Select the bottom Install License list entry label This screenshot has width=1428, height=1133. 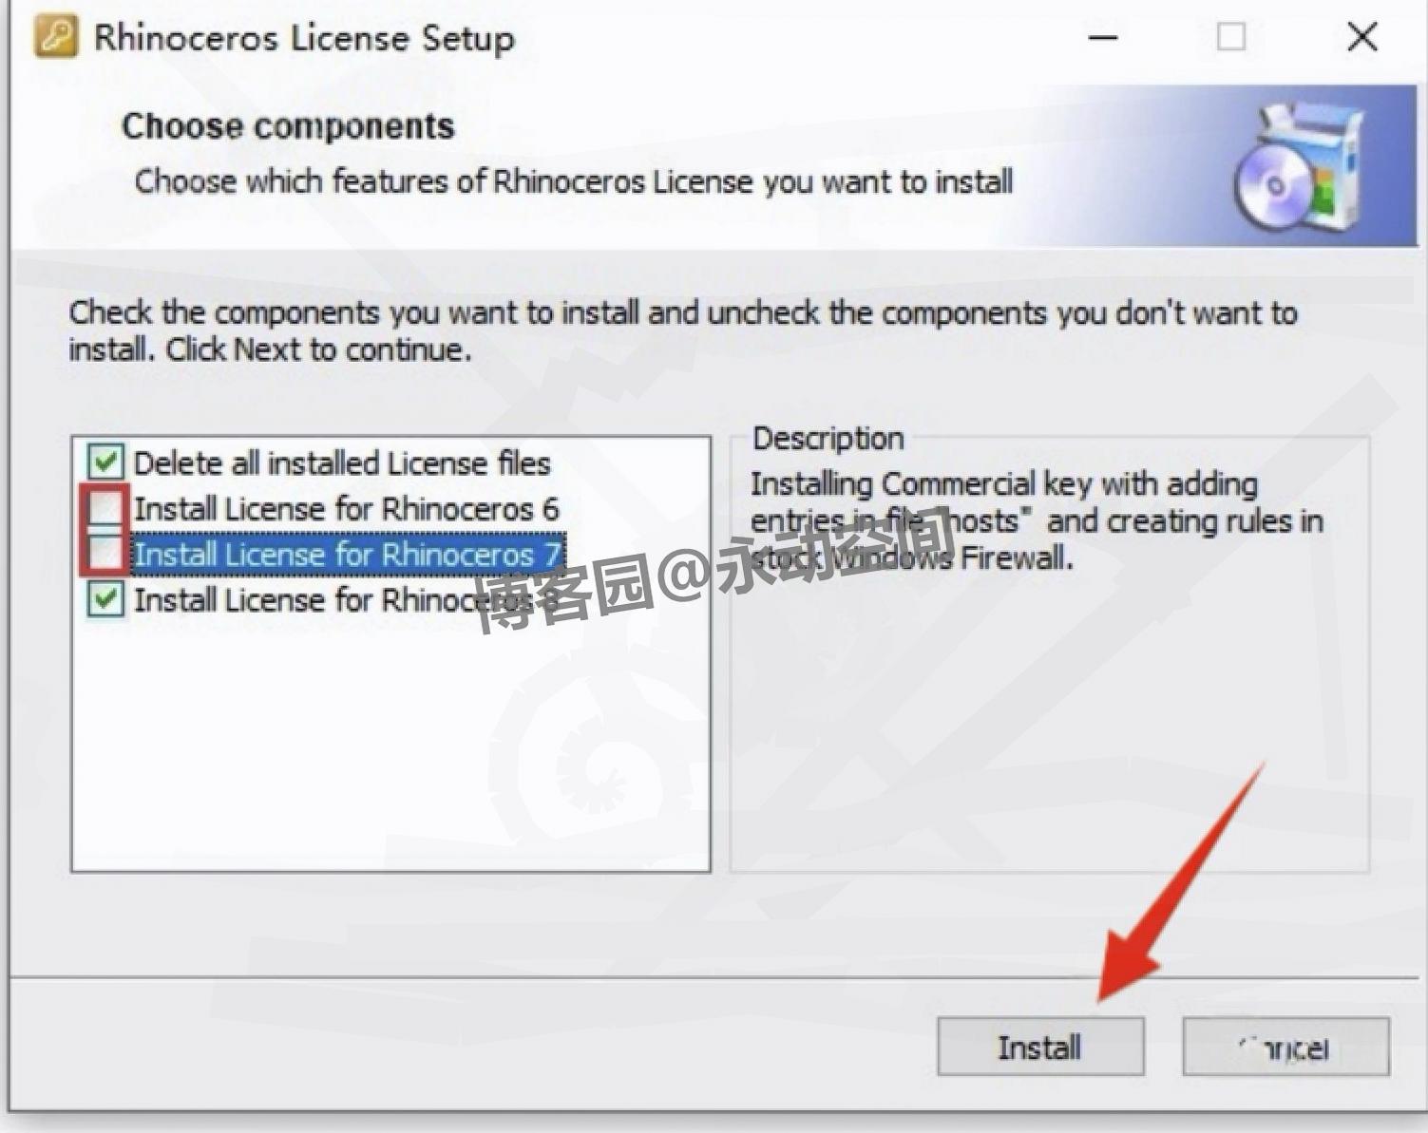346,600
